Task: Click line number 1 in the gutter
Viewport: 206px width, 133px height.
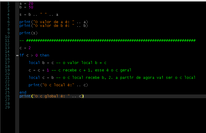Action: (8, 3)
